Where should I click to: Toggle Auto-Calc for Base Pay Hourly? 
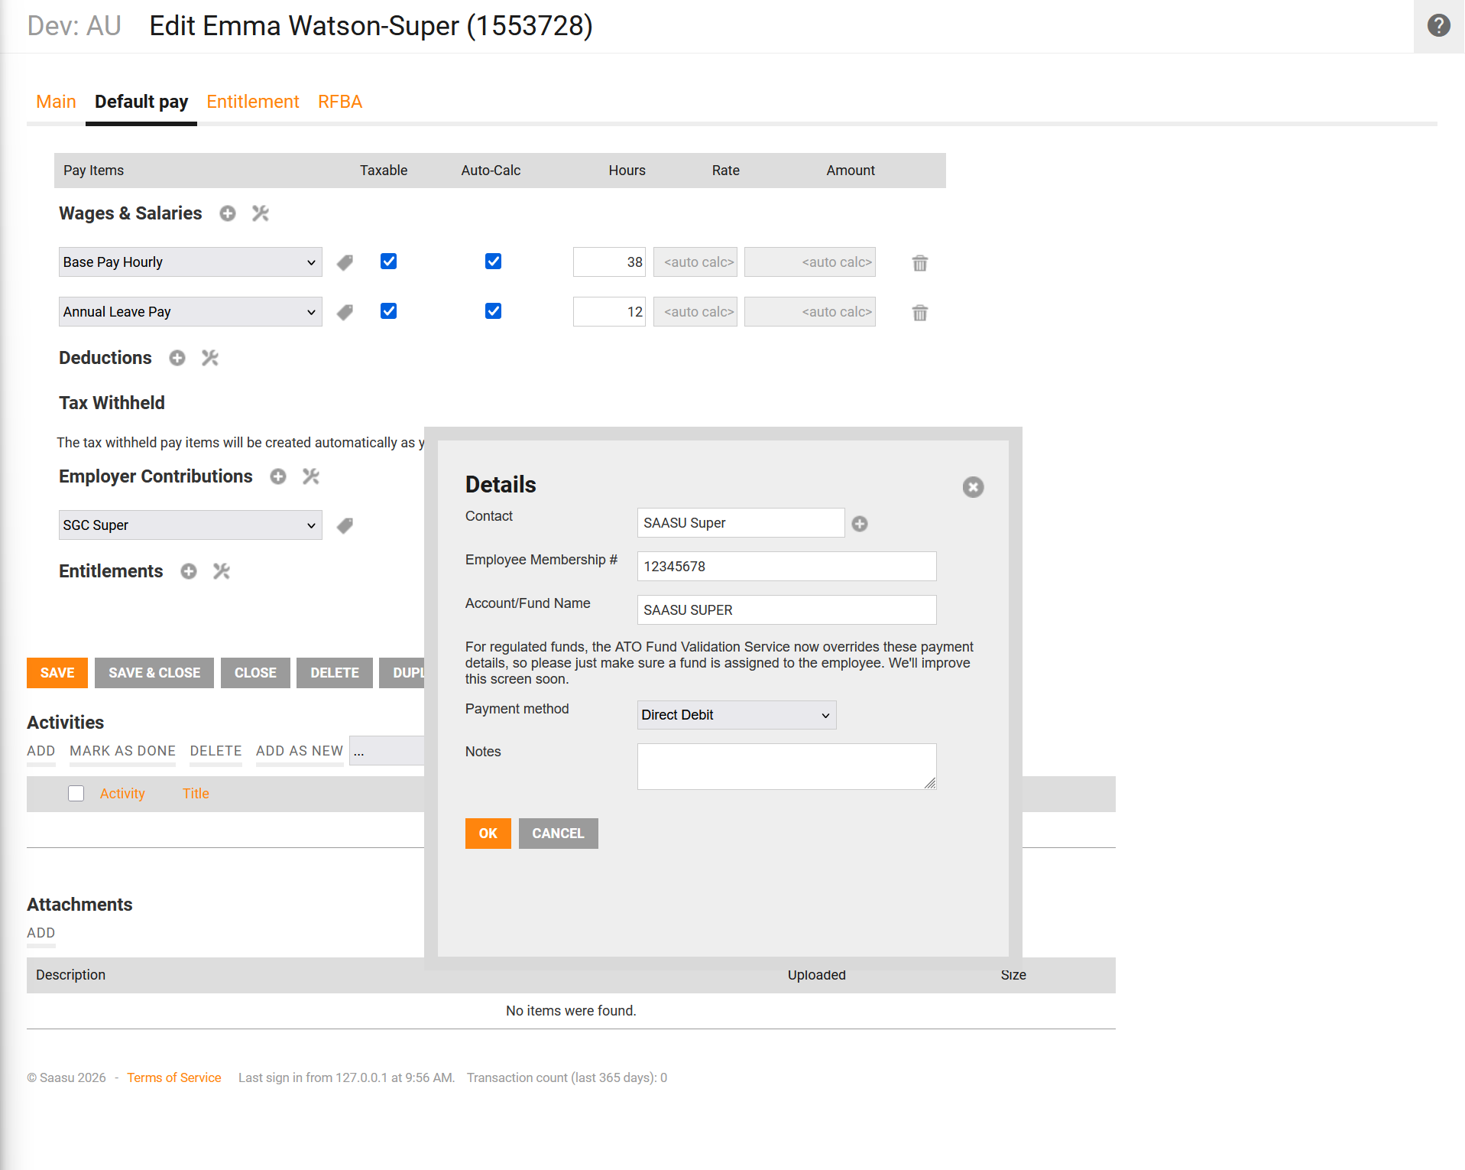pos(493,262)
